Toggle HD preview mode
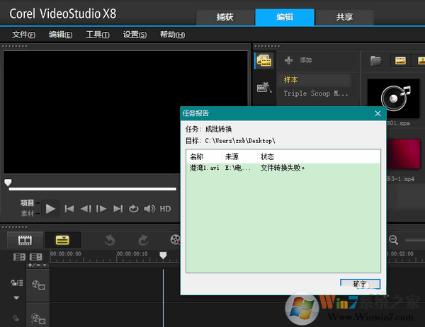Viewport: 425px width, 327px height. click(165, 208)
